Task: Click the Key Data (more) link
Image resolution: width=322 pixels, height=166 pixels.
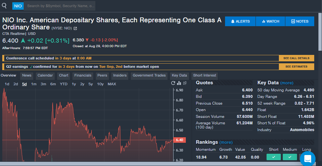Action: pos(287,83)
